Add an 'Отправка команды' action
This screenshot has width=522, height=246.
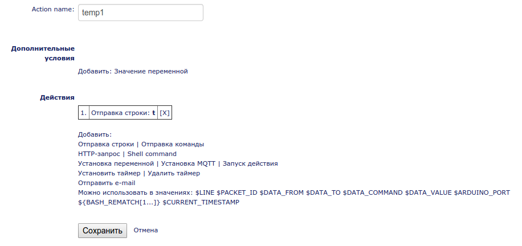pyautogui.click(x=173, y=145)
